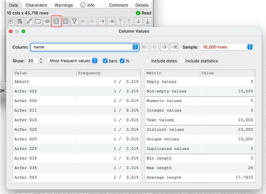Click the Show count stepper arrows
Screen dimensions: 266x194
coord(41,61)
